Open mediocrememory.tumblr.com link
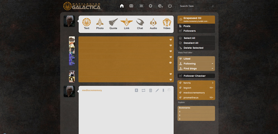278x134 pixels. [x=196, y=21]
